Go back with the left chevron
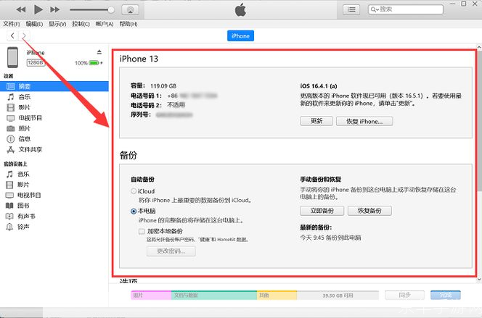The width and height of the screenshot is (482, 318). (x=12, y=36)
